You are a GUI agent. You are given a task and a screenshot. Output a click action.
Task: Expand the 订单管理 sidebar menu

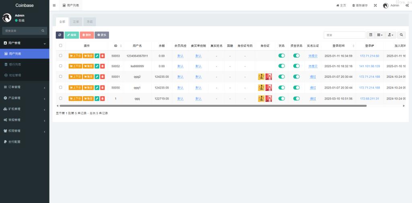(x=24, y=87)
